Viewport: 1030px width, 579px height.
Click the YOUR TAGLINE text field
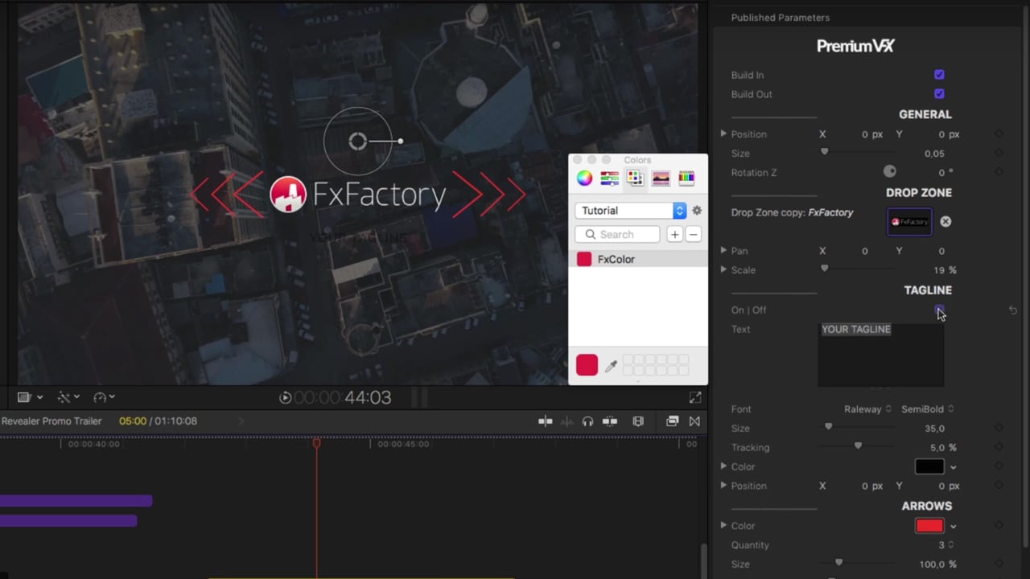tap(881, 354)
